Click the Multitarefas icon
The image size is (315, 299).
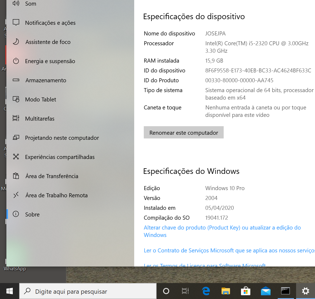coord(16,118)
